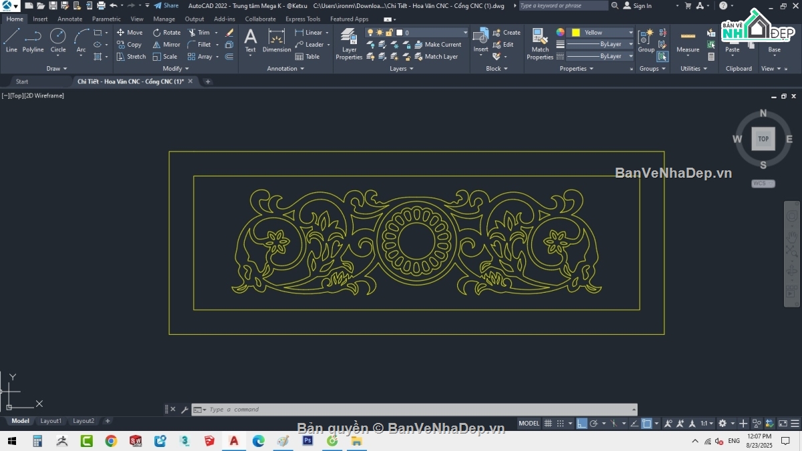Toggle object snap in status bar
This screenshot has height=451, width=802.
pyautogui.click(x=646, y=424)
